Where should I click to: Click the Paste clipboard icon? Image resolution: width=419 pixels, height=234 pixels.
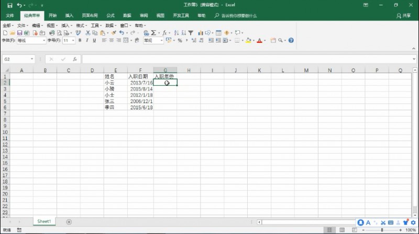pos(102,33)
